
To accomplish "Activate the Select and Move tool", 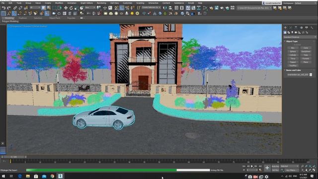I will point(66,8).
